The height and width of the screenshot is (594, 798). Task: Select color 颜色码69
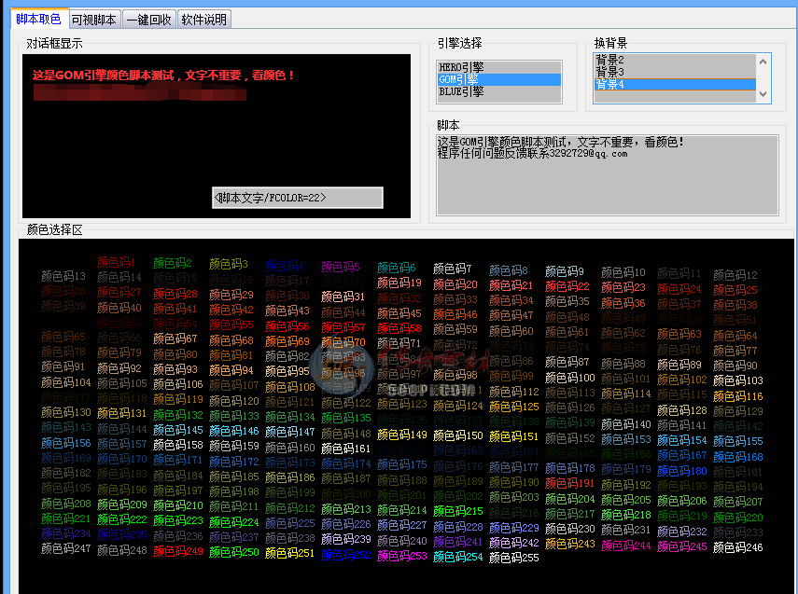[x=287, y=340]
